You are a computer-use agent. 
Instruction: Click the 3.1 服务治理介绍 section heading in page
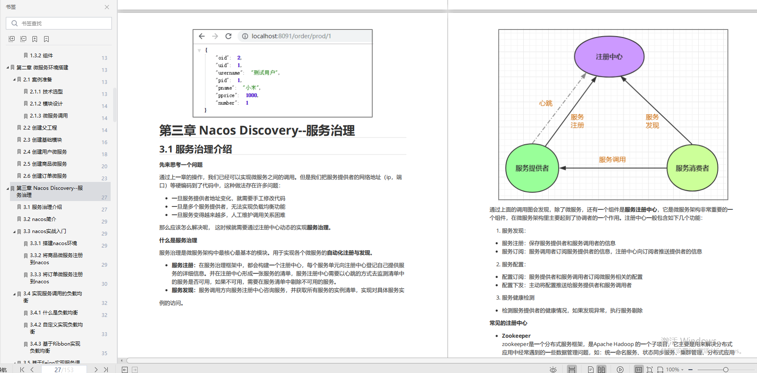tap(195, 149)
